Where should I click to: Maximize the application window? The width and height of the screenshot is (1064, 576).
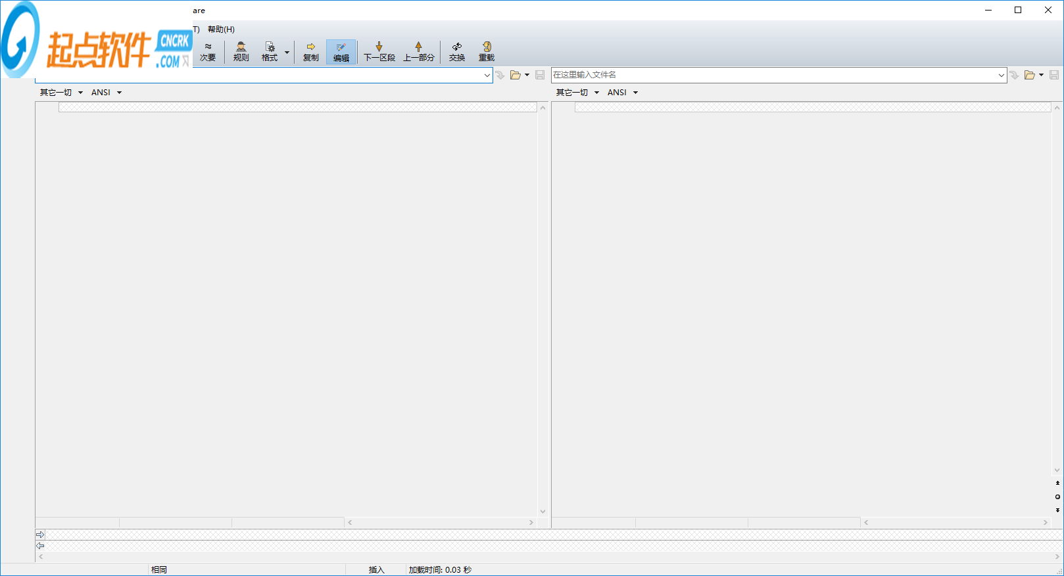[1018, 10]
